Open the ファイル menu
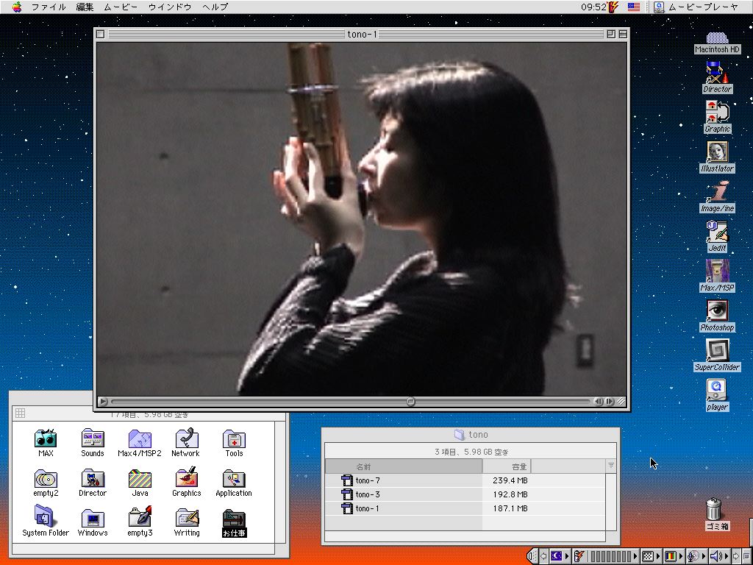The height and width of the screenshot is (565, 753). tap(48, 7)
